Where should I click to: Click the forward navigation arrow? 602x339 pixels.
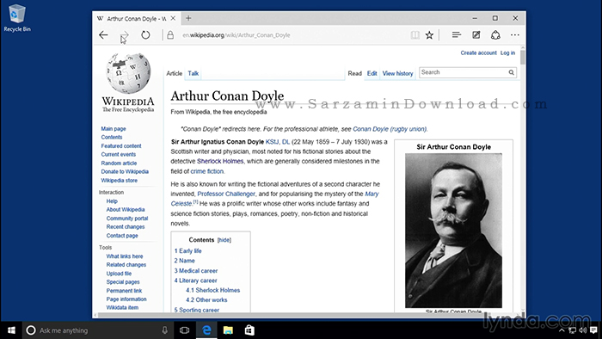pos(124,35)
